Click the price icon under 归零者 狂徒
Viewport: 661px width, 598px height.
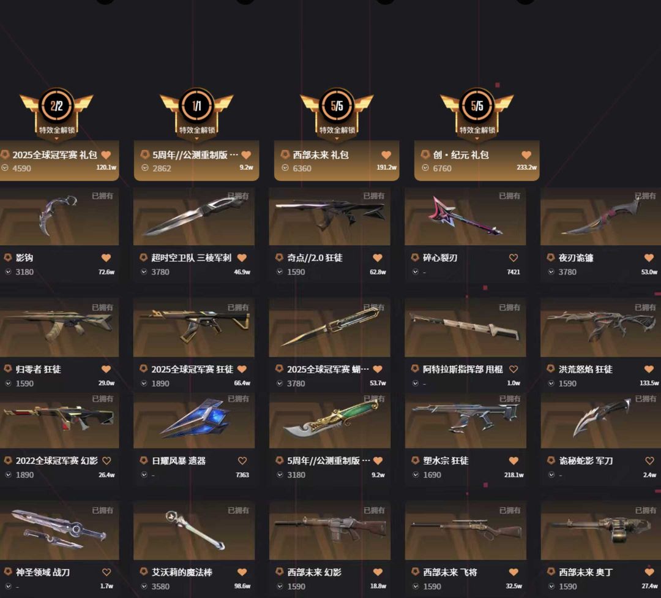point(8,383)
